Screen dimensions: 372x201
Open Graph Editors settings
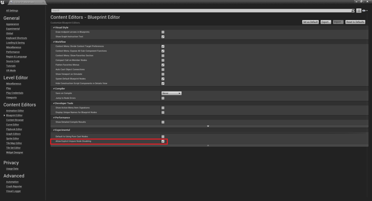tap(13, 134)
